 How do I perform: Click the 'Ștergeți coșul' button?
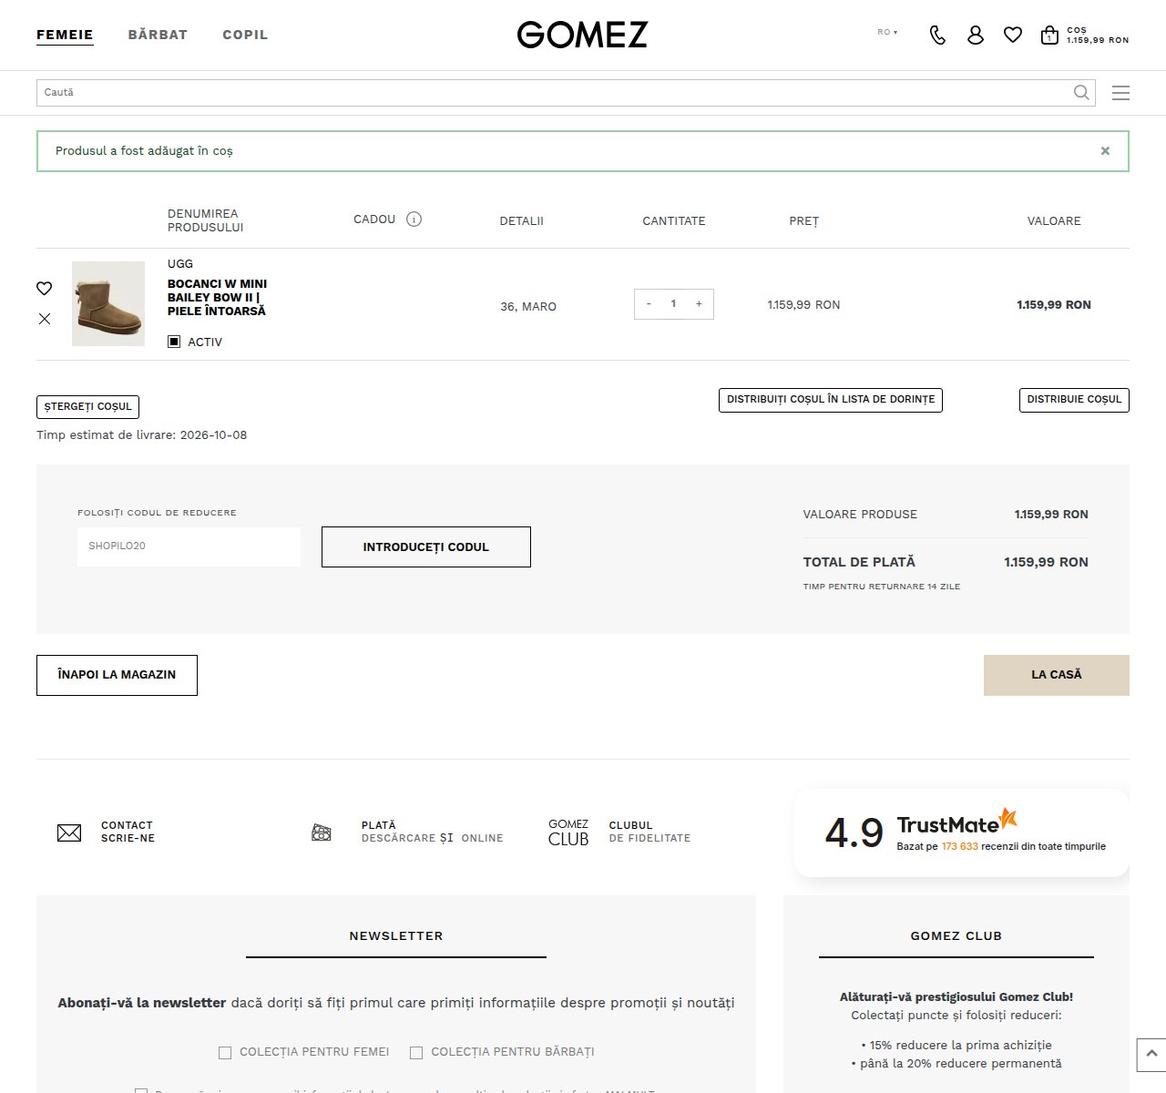pos(87,407)
